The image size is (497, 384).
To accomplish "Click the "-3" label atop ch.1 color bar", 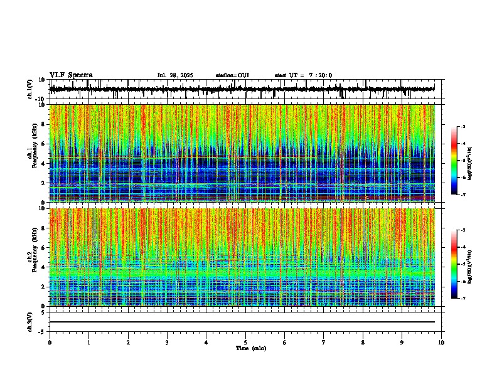I will pos(463,126).
